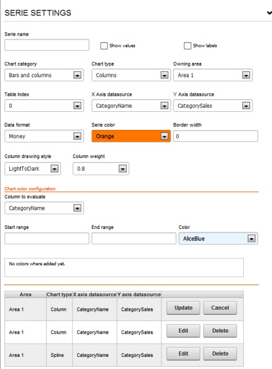
Task: Click the Update button in first row
Action: tap(183, 308)
